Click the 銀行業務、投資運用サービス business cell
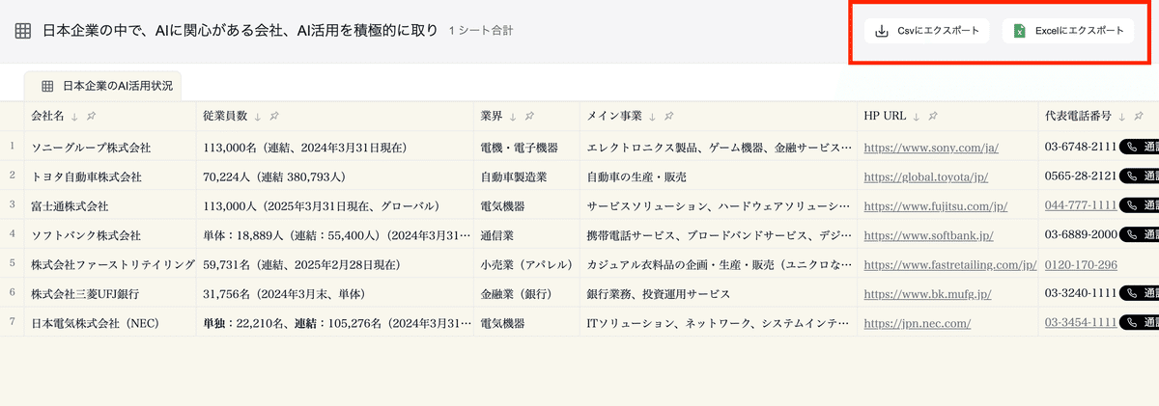This screenshot has width=1159, height=406. click(x=719, y=294)
